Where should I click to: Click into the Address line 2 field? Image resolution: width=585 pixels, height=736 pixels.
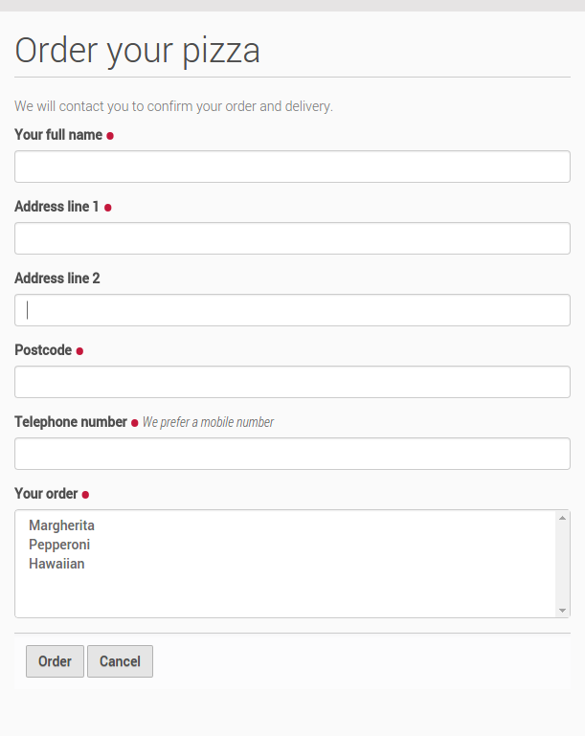click(x=292, y=310)
